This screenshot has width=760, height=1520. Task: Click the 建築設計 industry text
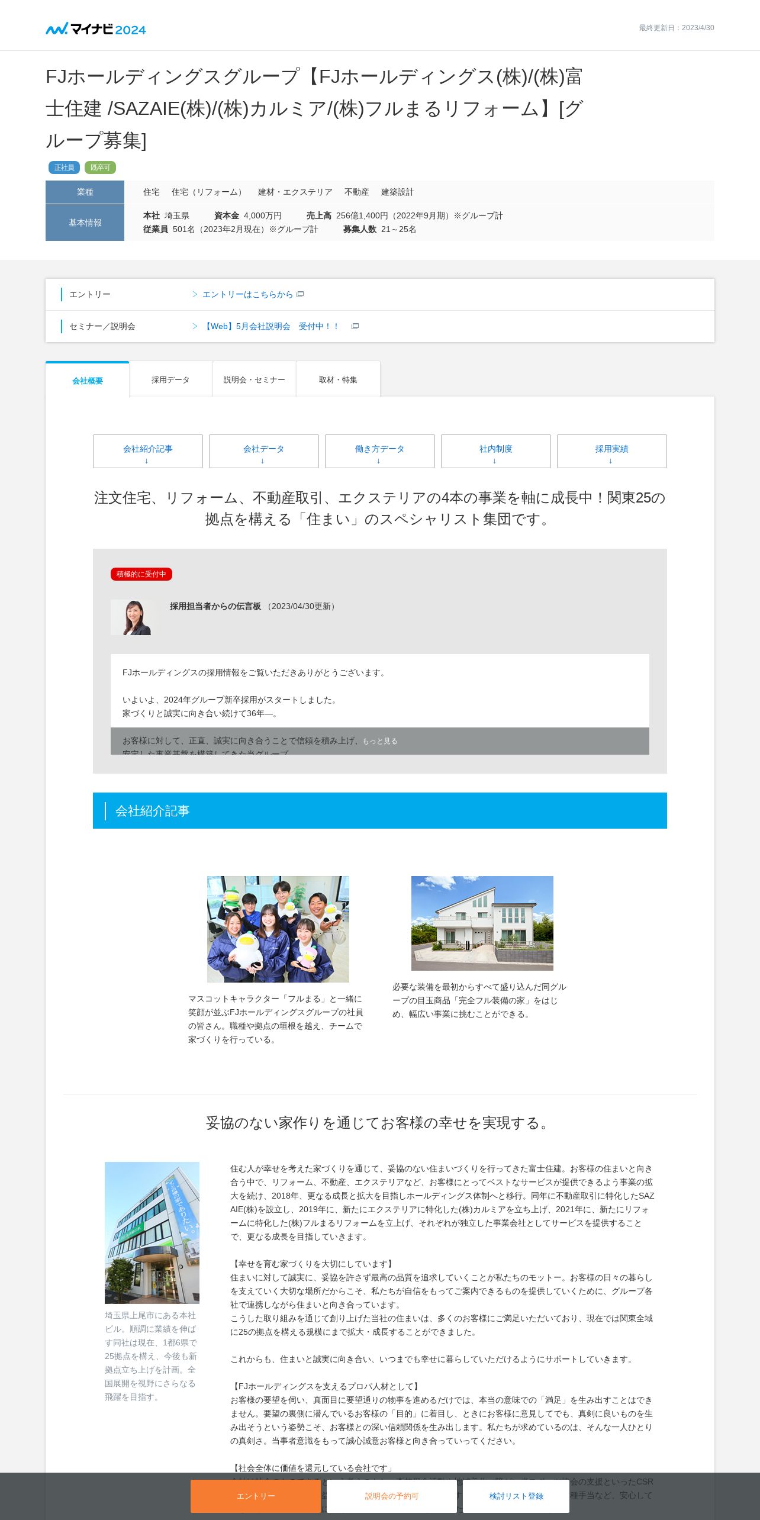[398, 192]
